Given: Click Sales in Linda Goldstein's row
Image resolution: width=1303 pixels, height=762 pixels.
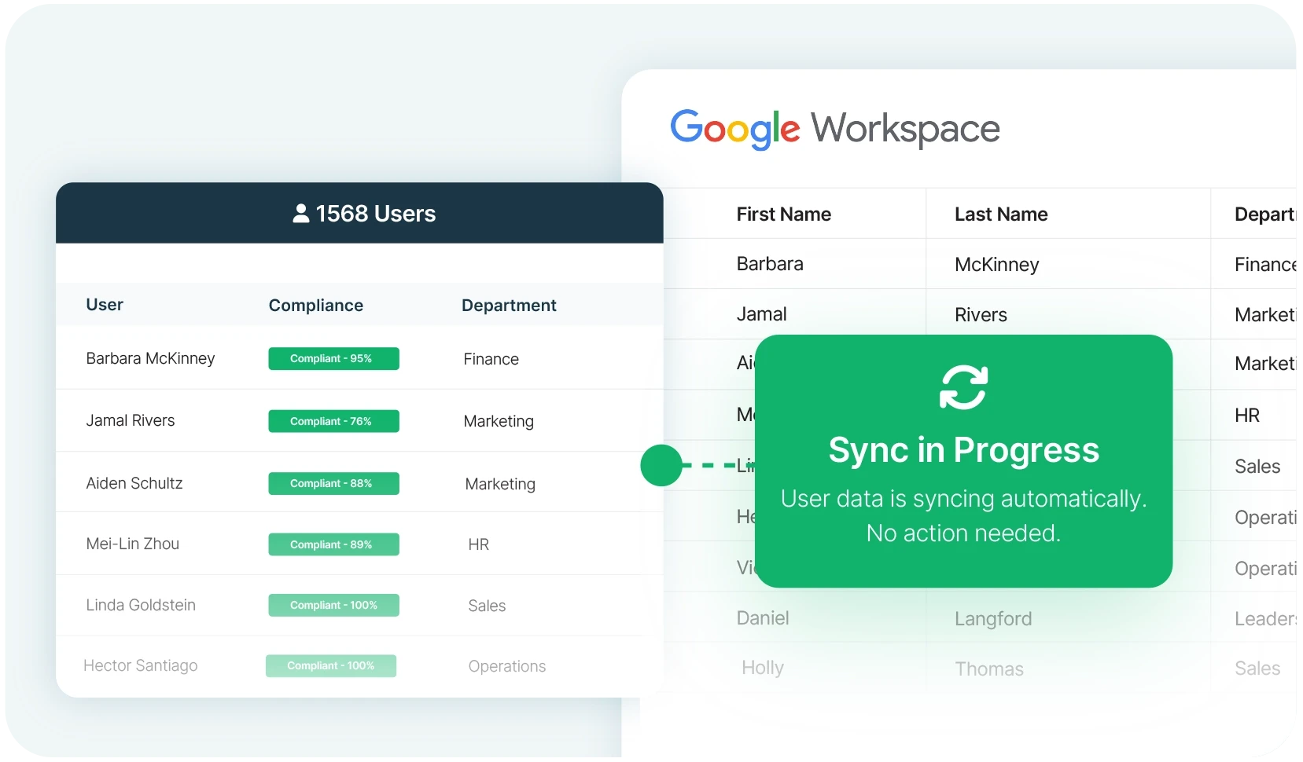Looking at the screenshot, I should tap(487, 606).
